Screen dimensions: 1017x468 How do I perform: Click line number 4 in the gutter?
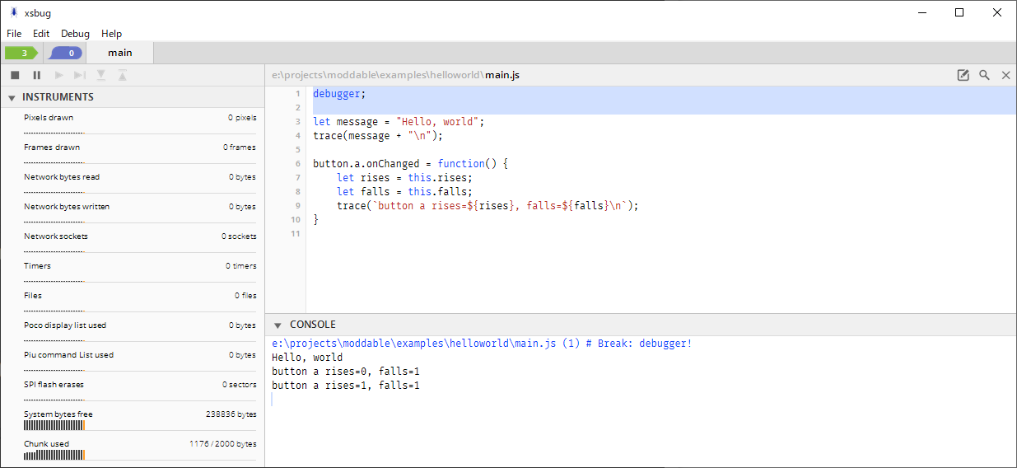point(298,136)
